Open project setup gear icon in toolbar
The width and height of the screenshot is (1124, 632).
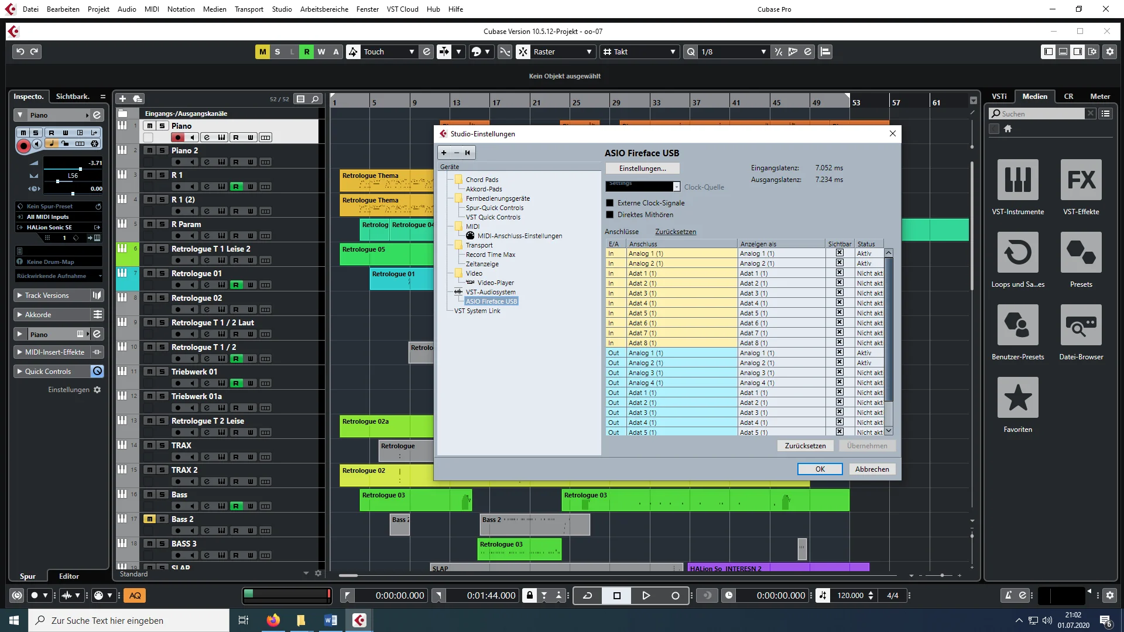point(1109,51)
